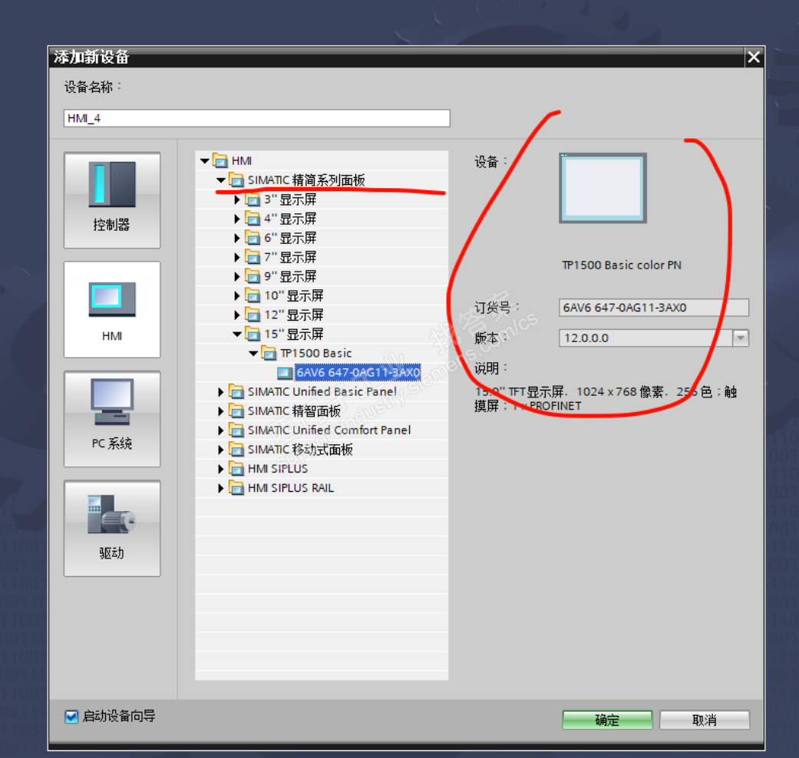The image size is (799, 758).
Task: Click the TP1500 Basic folder icon
Action: click(269, 353)
